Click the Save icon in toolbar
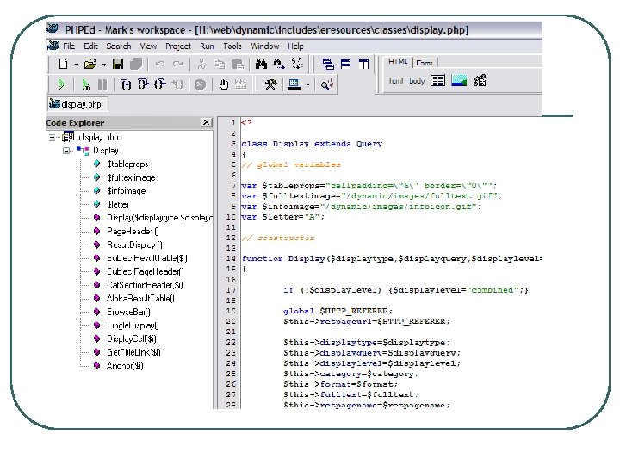The height and width of the screenshot is (465, 620). [x=117, y=64]
